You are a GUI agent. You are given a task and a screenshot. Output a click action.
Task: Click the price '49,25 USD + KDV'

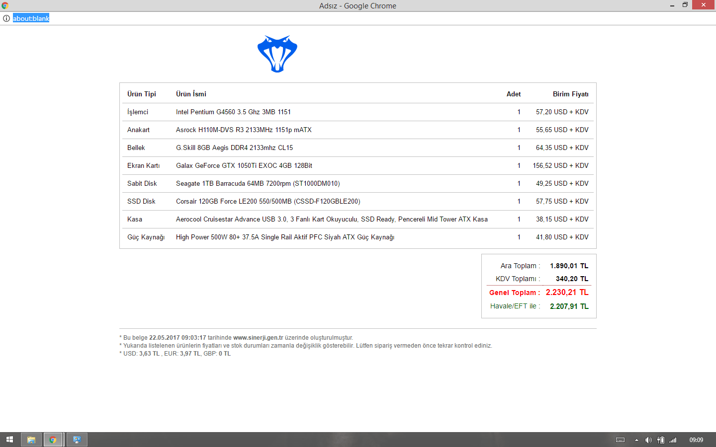(x=562, y=183)
